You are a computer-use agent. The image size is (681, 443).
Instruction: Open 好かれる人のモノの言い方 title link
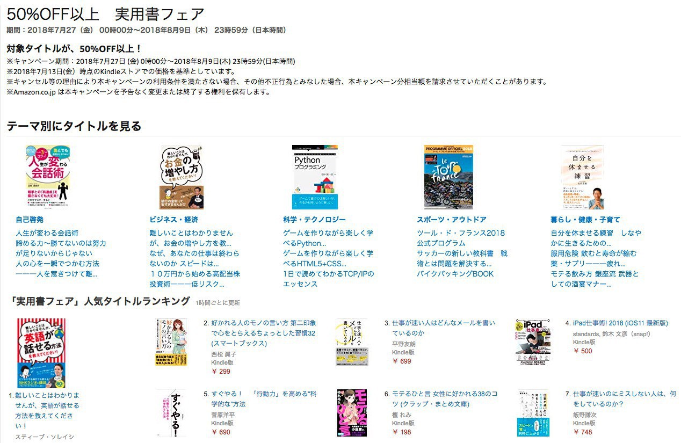tap(264, 333)
